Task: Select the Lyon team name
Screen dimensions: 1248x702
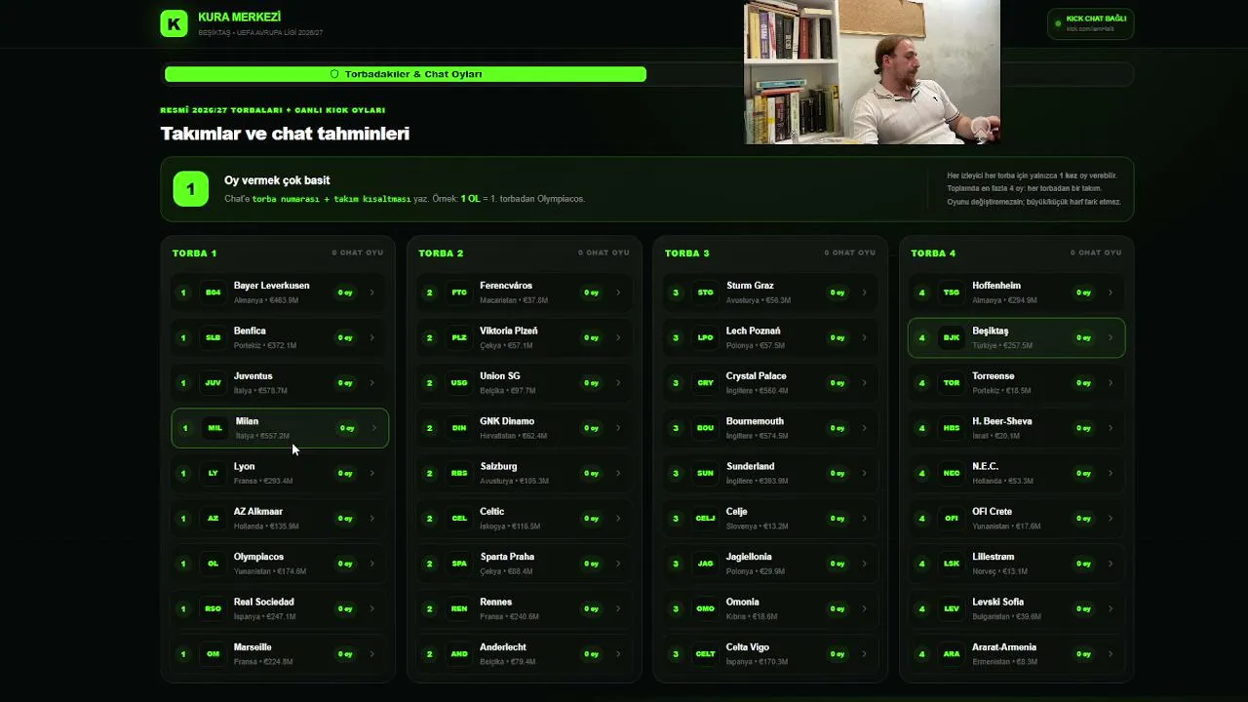Action: coord(244,466)
